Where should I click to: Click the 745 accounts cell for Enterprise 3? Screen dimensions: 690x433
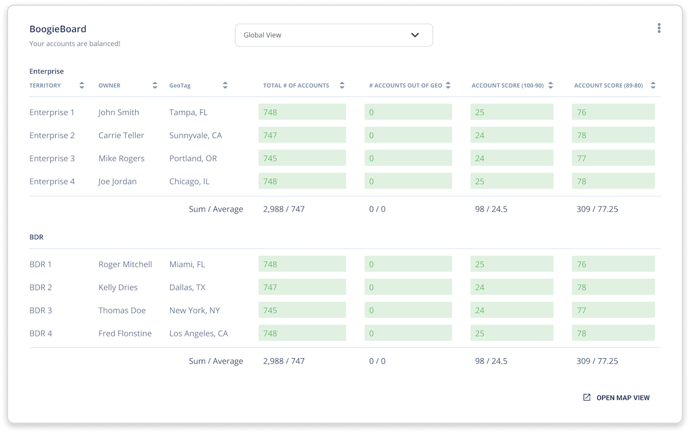(302, 158)
